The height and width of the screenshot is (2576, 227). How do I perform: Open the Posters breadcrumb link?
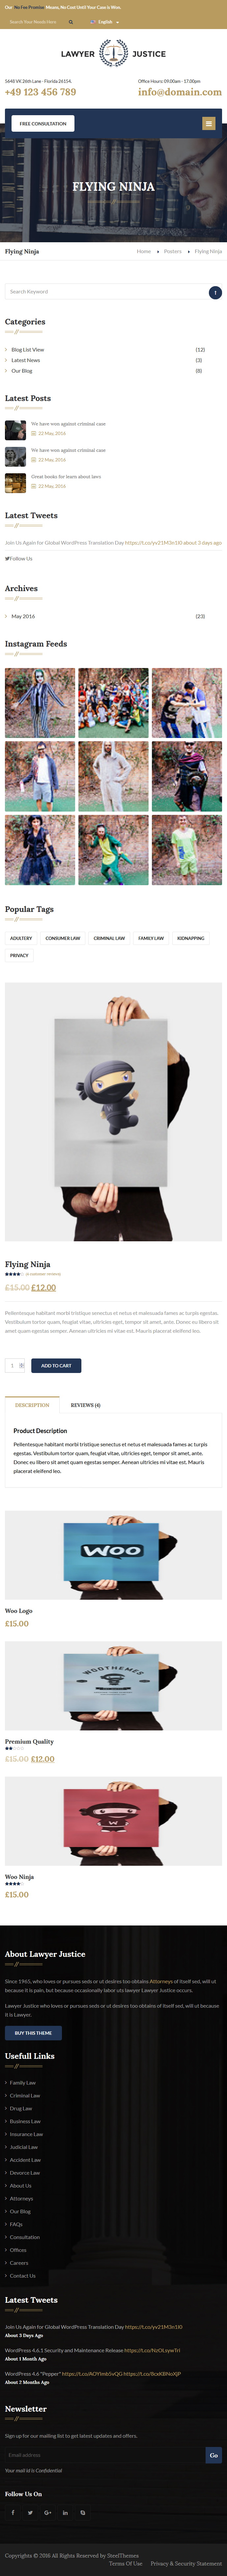tap(173, 251)
